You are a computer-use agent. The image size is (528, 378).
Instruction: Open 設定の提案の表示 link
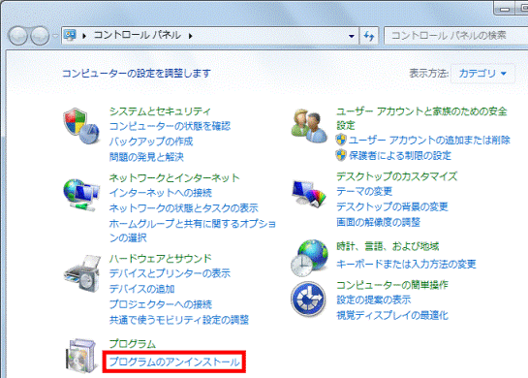click(x=373, y=299)
